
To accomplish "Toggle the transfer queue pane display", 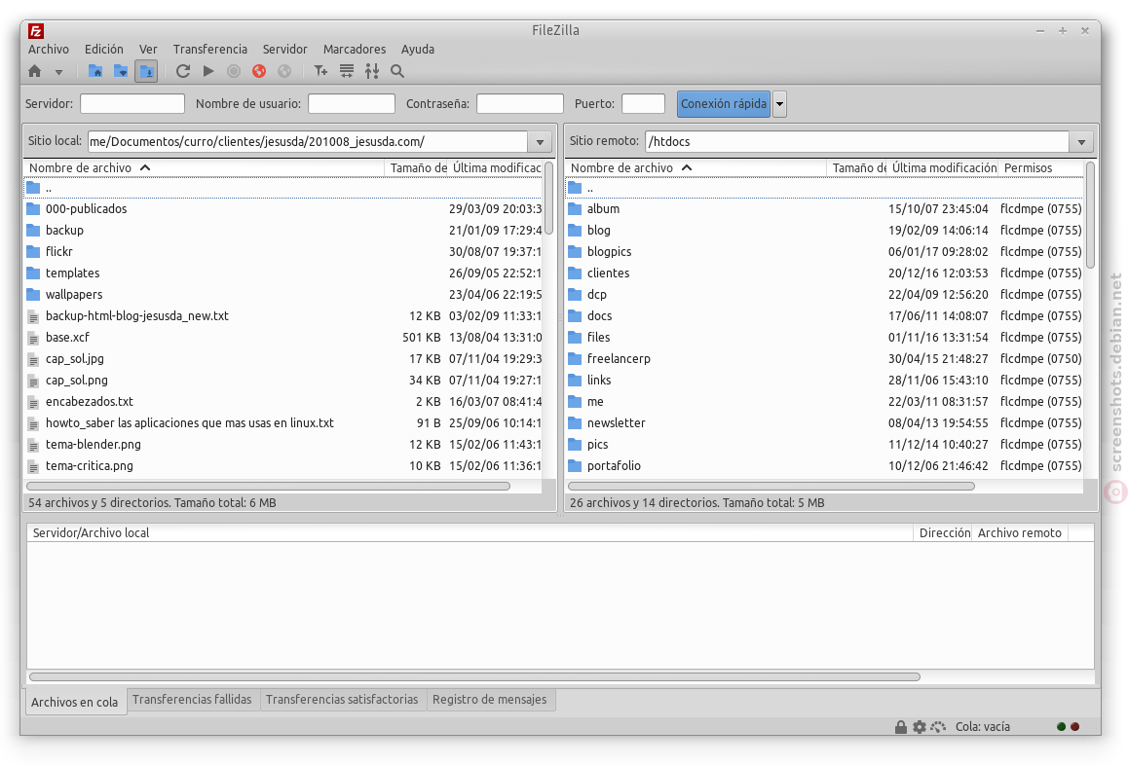I will pos(146,71).
